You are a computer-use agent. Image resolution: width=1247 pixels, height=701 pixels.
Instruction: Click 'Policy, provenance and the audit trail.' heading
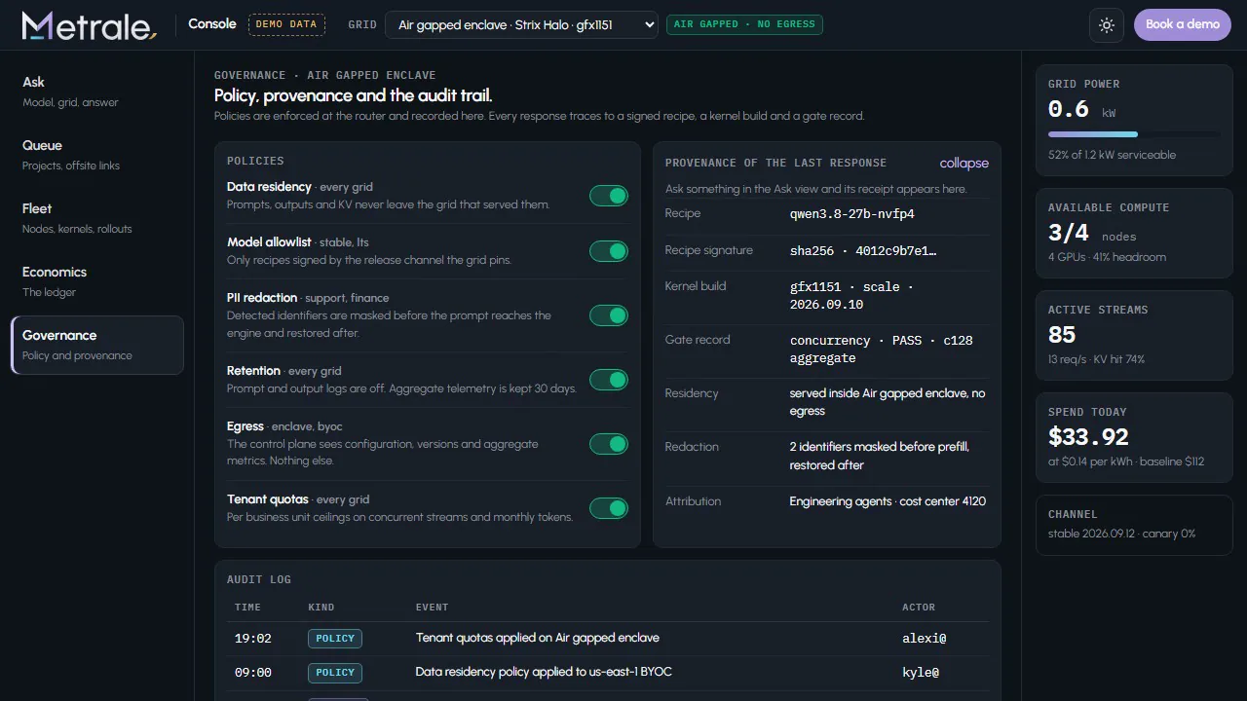pos(354,95)
